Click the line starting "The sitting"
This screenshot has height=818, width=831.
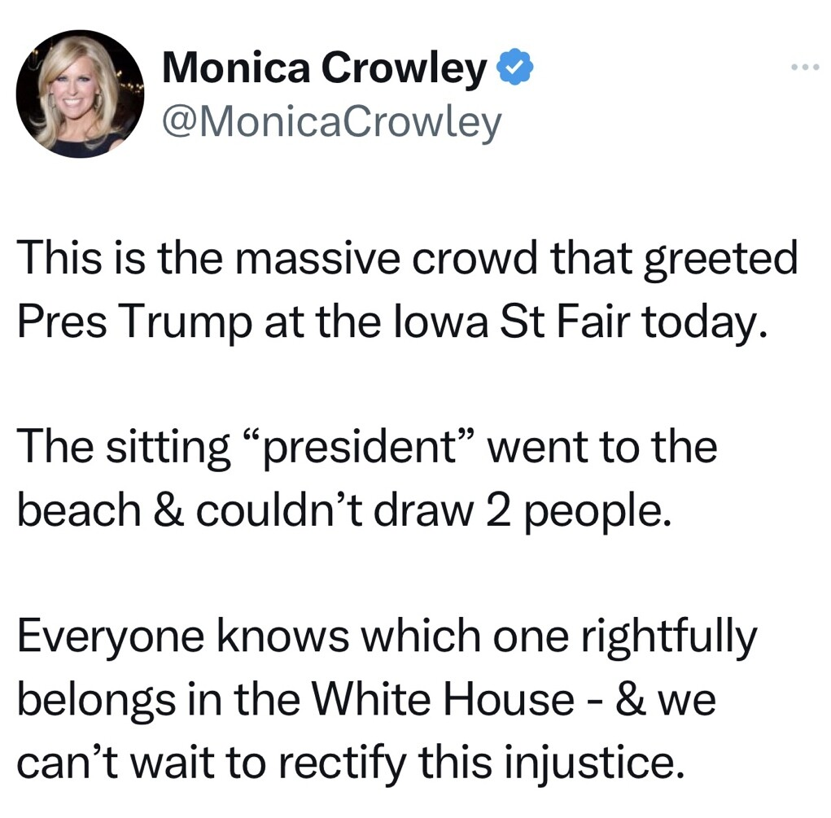pos(367,448)
